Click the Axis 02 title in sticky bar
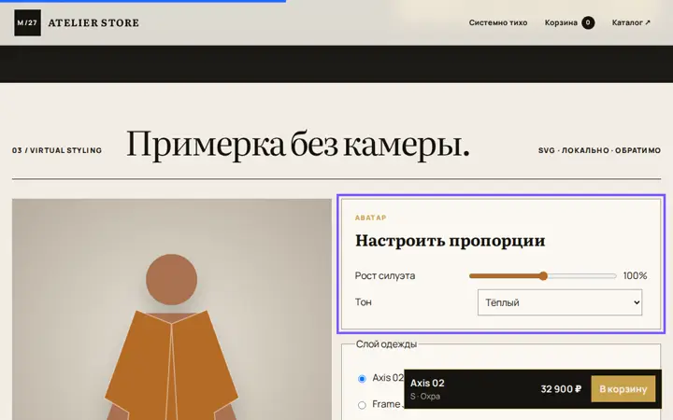The image size is (673, 420). pyautogui.click(x=427, y=383)
